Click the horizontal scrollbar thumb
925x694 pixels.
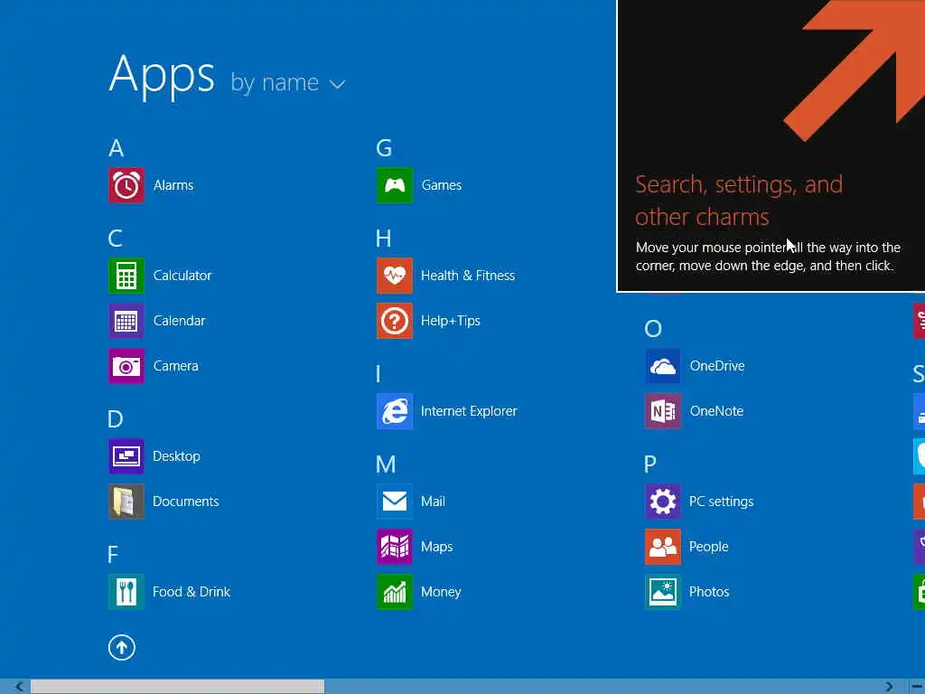point(178,687)
